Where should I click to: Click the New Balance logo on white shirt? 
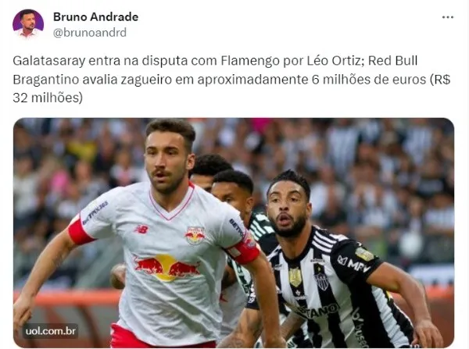[141, 230]
